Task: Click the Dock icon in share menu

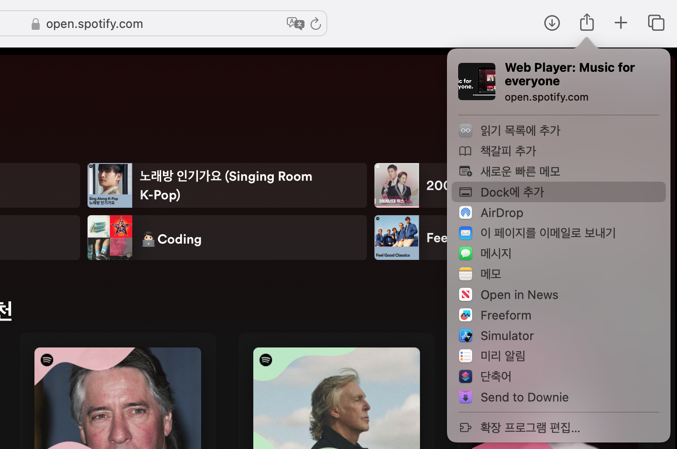Action: tap(466, 192)
